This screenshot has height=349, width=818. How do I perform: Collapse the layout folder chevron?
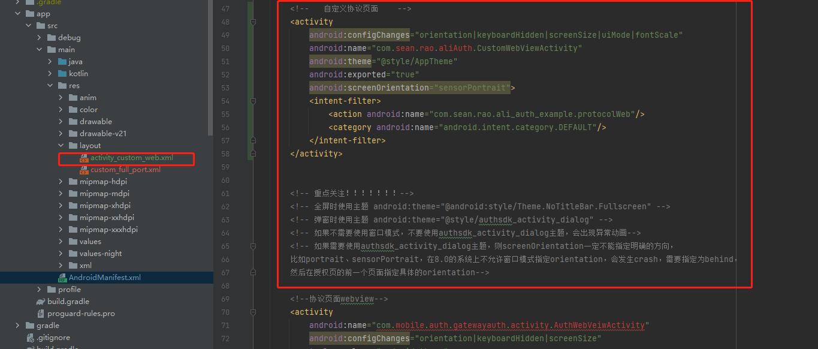(x=60, y=145)
